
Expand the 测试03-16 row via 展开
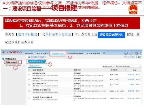[138, 85]
